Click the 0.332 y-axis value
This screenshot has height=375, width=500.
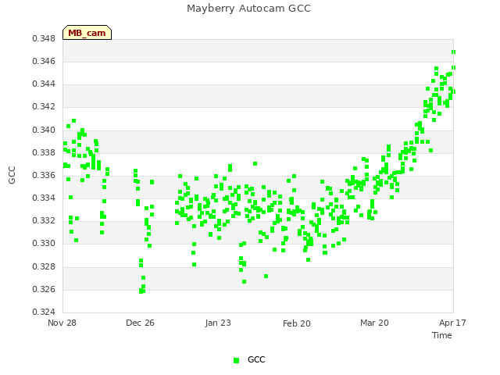pyautogui.click(x=44, y=221)
